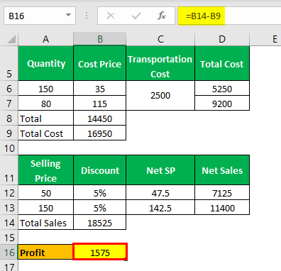The image size is (281, 271).
Task: Click the Net Sales header cell
Action: pos(222,170)
